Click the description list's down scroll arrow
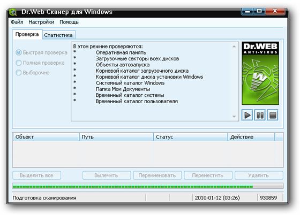The width and height of the screenshot is (300, 215). point(234,117)
